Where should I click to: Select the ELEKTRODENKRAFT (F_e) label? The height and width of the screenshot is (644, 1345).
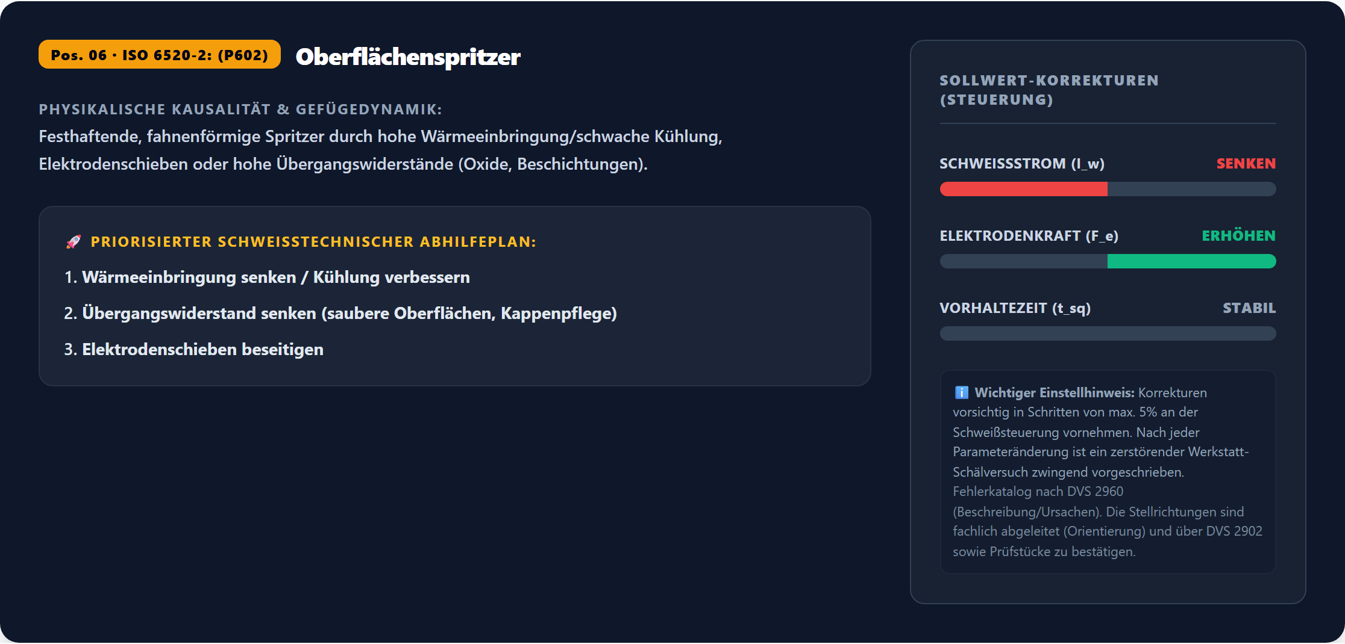click(1029, 236)
